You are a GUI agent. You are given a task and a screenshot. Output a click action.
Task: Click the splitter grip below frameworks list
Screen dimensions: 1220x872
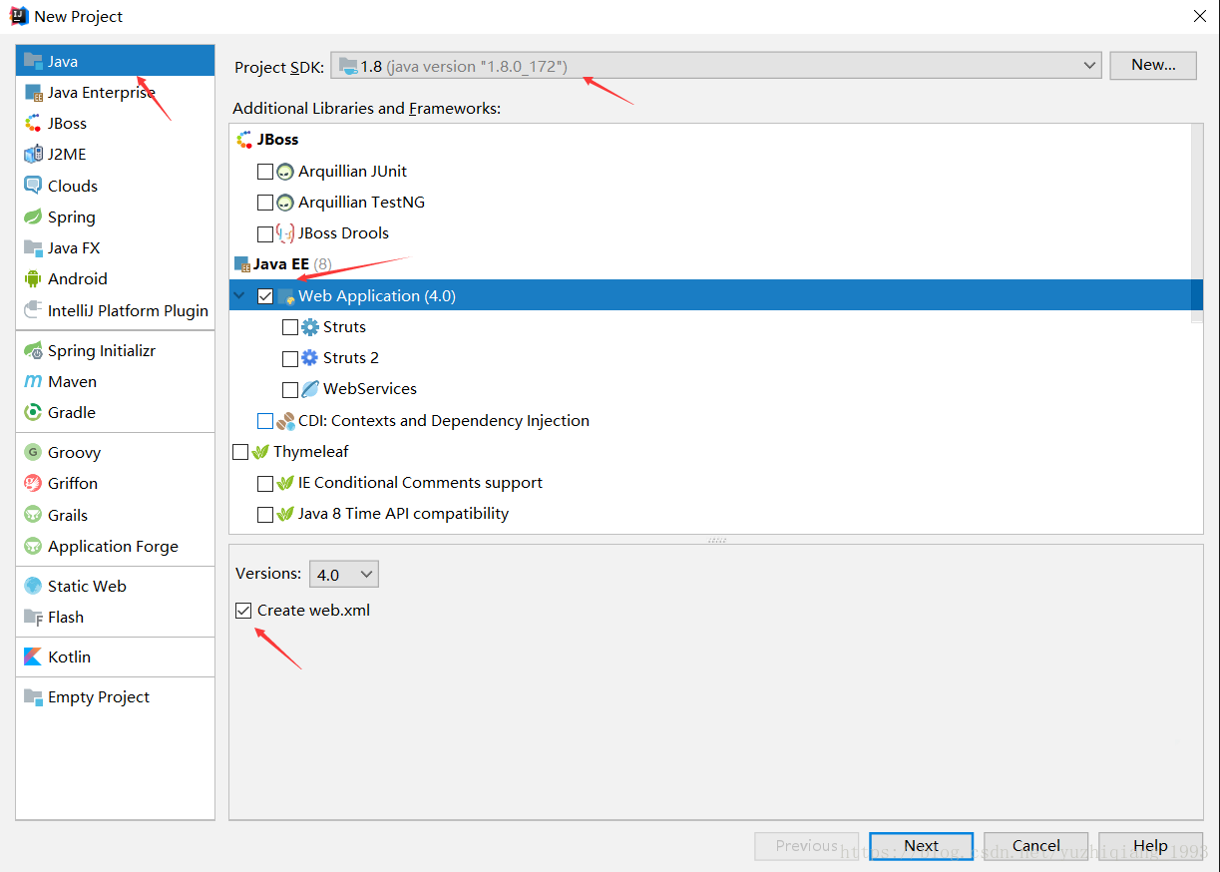pyautogui.click(x=716, y=540)
